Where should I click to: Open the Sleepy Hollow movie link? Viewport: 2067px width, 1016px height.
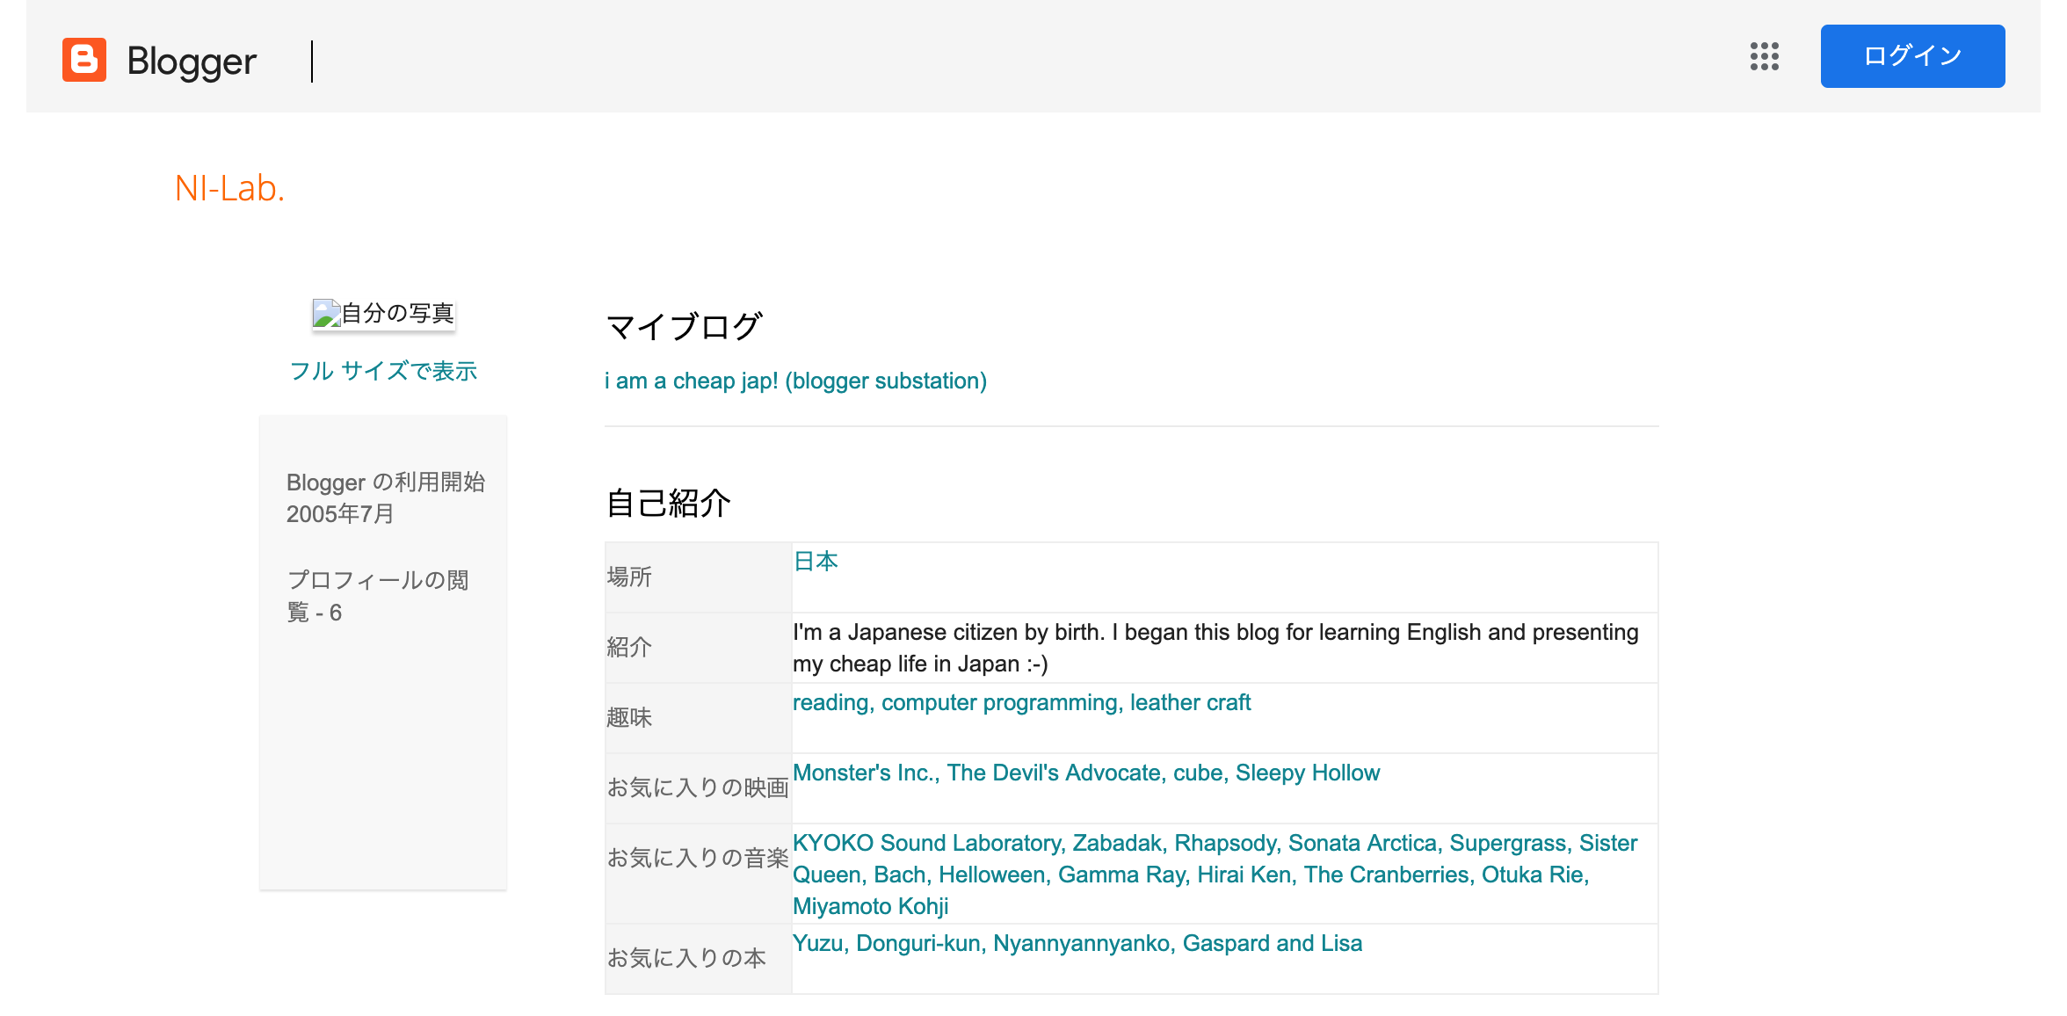[1308, 773]
